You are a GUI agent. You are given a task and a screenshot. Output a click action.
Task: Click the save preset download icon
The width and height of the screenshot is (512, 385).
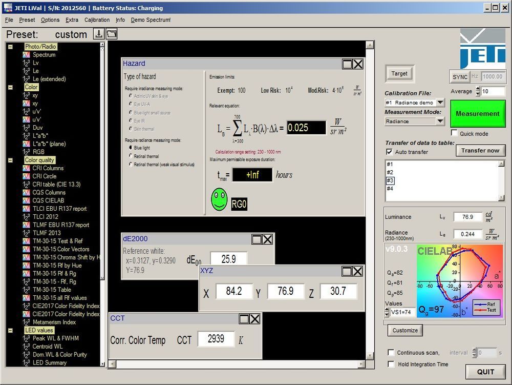point(99,34)
